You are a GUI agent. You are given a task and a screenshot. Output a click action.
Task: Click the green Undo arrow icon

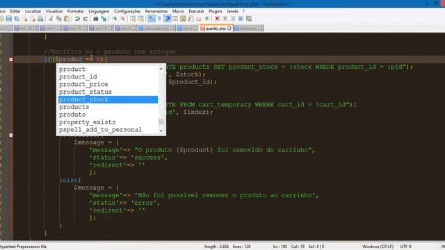(x=77, y=19)
